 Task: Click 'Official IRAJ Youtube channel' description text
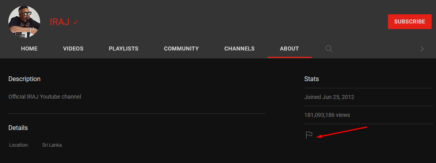click(x=45, y=97)
